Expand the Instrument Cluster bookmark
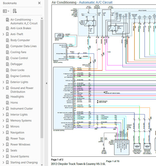The height and width of the screenshot is (166, 156). (3, 109)
